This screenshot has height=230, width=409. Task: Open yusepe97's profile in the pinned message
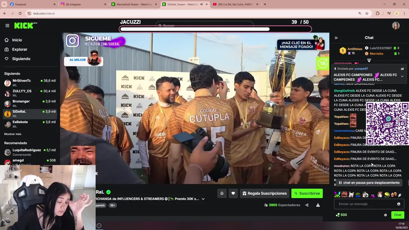361,69
